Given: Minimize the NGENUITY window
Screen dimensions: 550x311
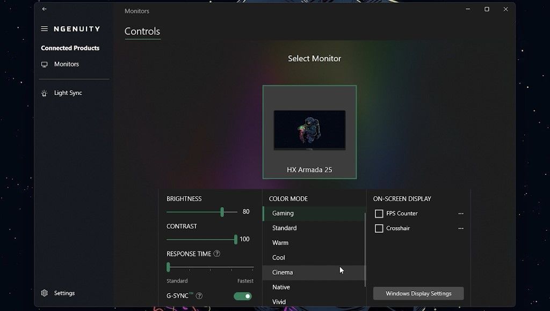Looking at the screenshot, I should tap(468, 10).
